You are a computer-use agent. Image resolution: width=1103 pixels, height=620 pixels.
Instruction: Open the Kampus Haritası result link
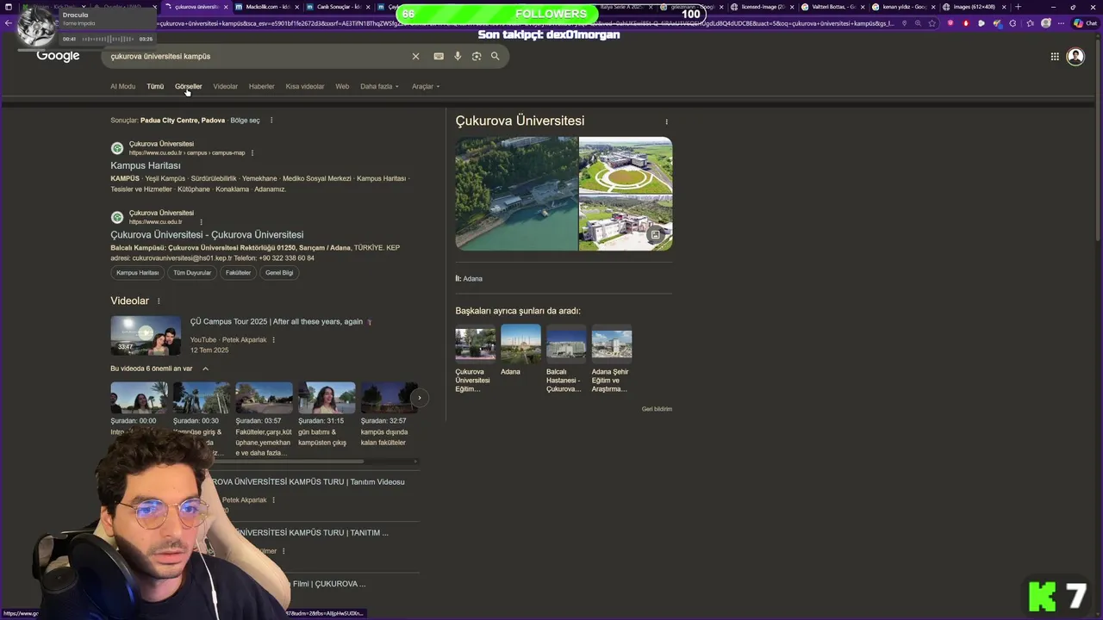point(146,165)
